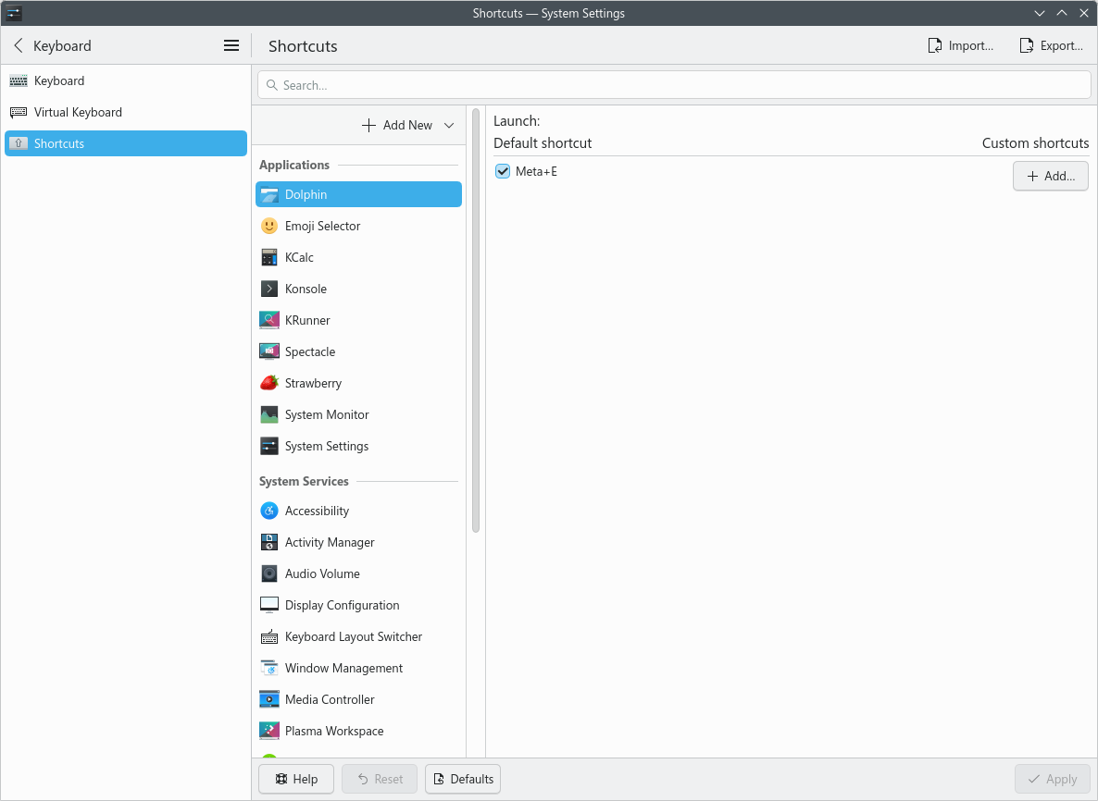1098x801 pixels.
Task: Click the component list scrollbar
Action: point(476,320)
